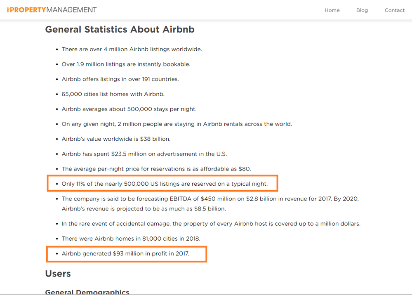Click the highlighted $93 million profit line
The height and width of the screenshot is (298, 412).
click(x=125, y=253)
